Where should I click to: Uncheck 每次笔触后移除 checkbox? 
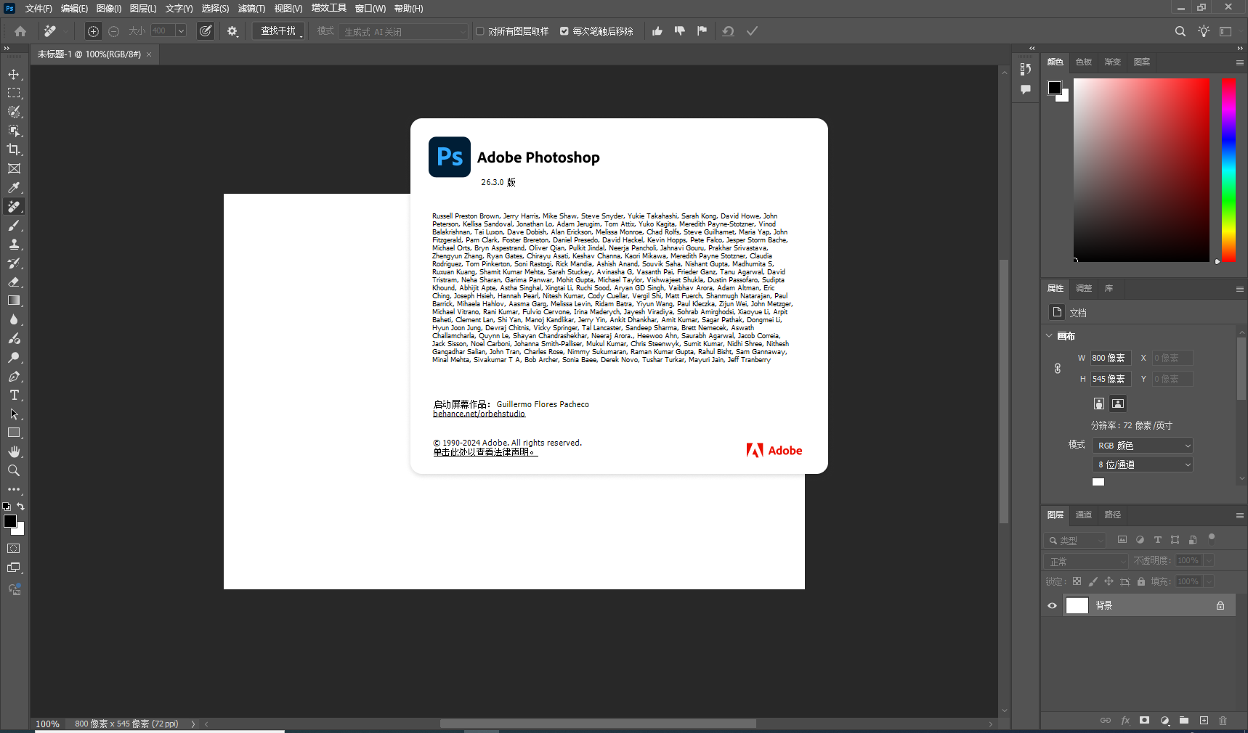click(x=564, y=31)
